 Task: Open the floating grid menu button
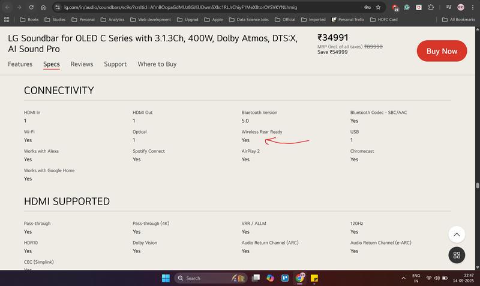point(457,255)
